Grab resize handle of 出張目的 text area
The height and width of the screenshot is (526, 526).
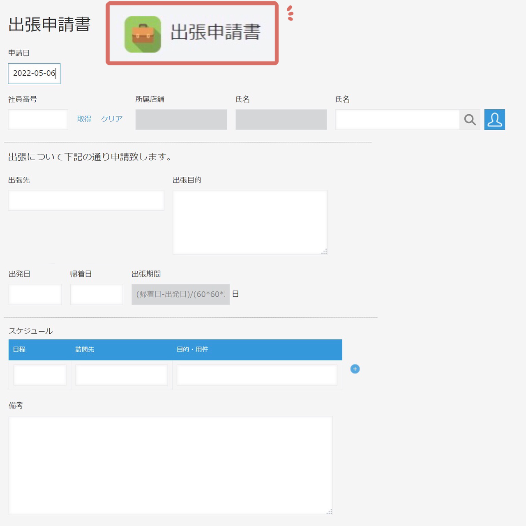point(324,251)
